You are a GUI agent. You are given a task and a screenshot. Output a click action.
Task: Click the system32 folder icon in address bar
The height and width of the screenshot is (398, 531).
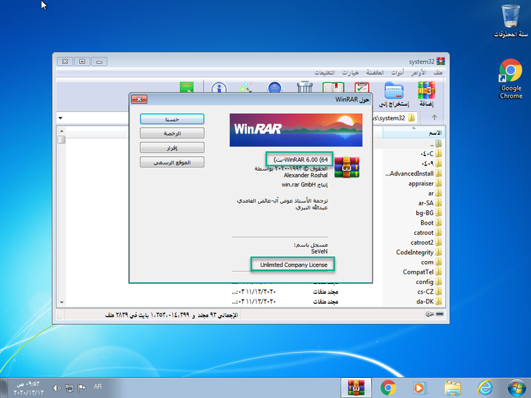coord(411,117)
